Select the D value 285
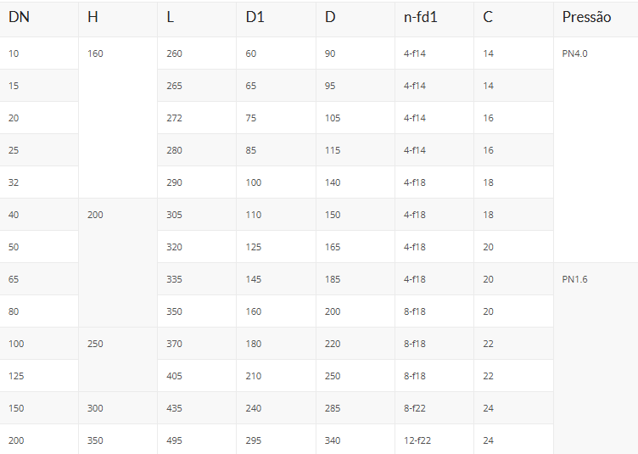This screenshot has width=638, height=454. coord(333,408)
